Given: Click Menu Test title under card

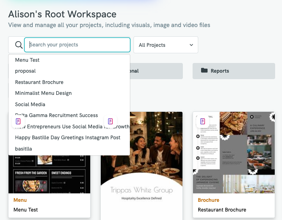Looking at the screenshot, I should pos(25,210).
